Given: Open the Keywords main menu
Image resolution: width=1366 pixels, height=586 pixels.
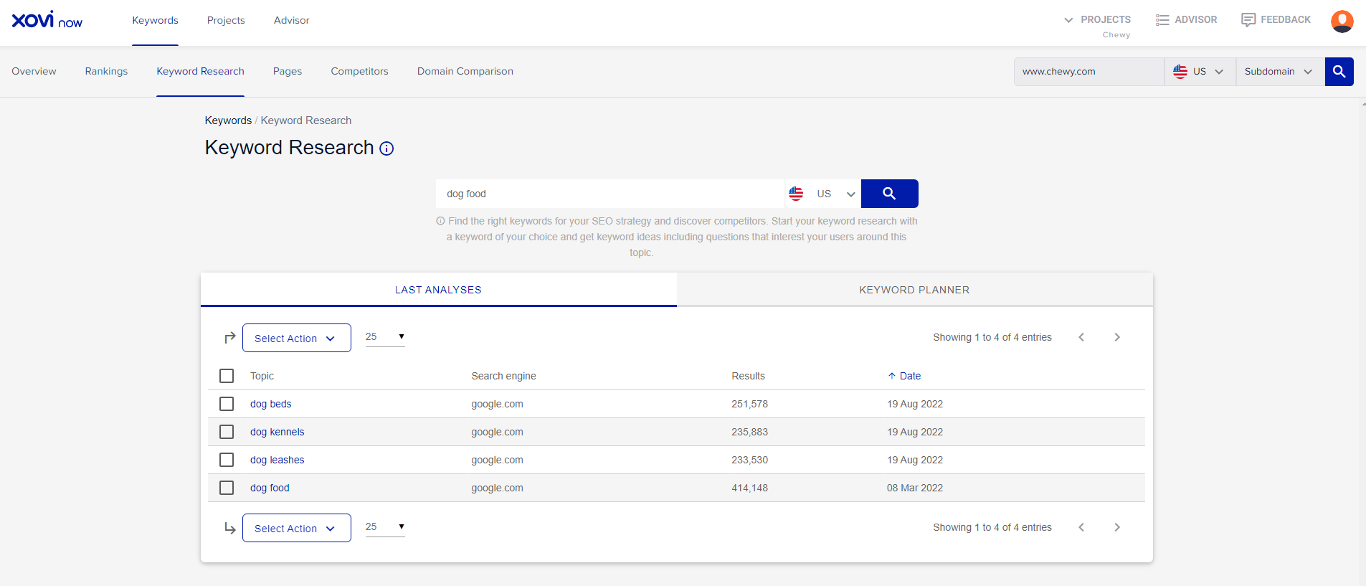Looking at the screenshot, I should coord(155,20).
